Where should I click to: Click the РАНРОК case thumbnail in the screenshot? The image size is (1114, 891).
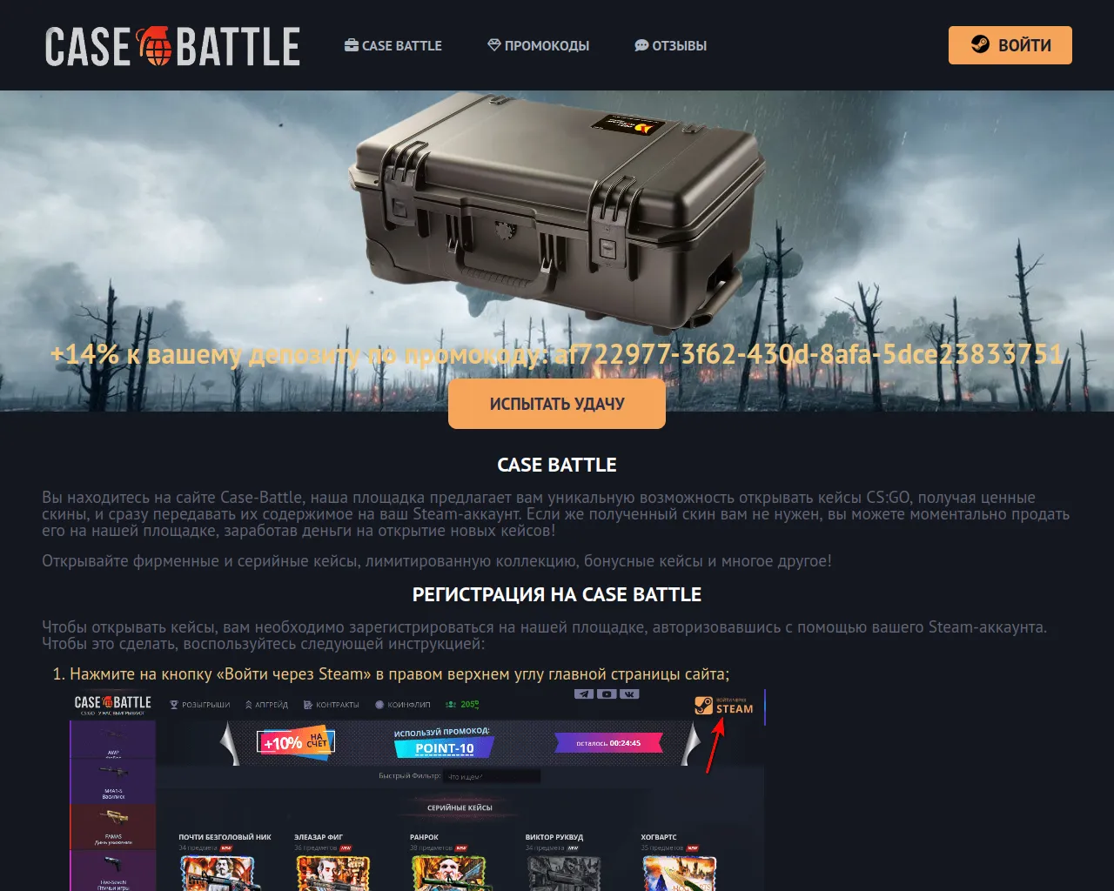(x=448, y=873)
